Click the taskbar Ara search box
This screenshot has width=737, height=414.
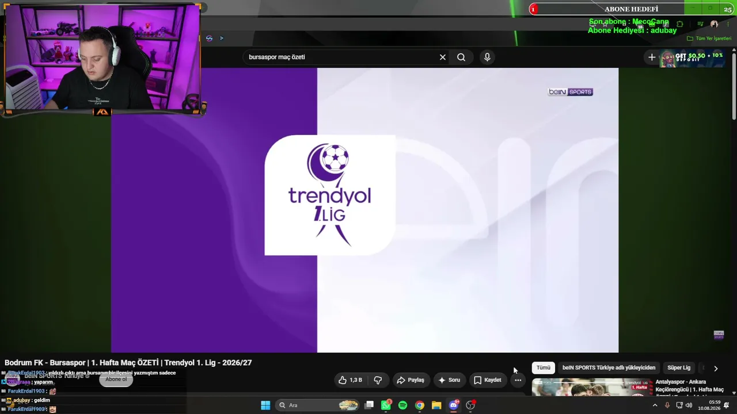[318, 405]
